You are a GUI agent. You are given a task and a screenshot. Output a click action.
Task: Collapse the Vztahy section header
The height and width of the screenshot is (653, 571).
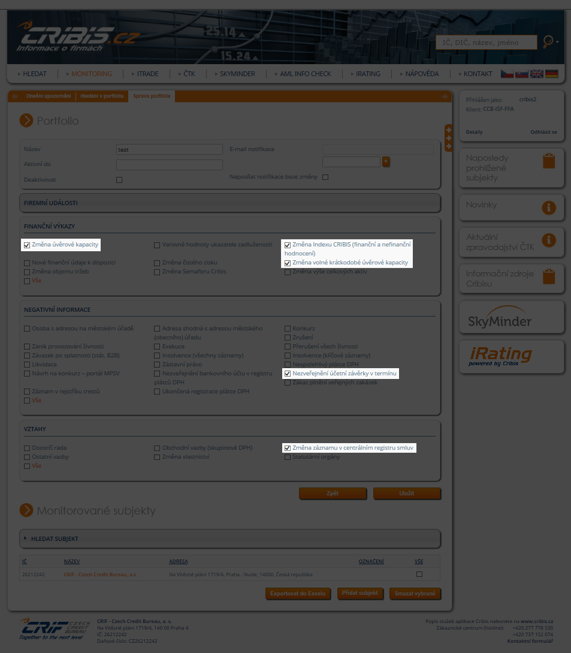point(35,429)
